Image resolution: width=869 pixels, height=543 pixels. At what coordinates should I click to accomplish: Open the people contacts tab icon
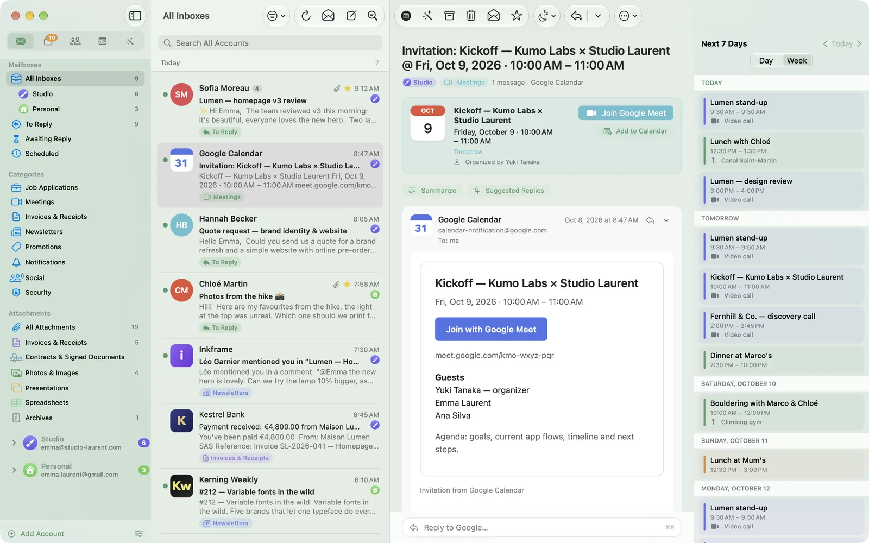tap(75, 41)
